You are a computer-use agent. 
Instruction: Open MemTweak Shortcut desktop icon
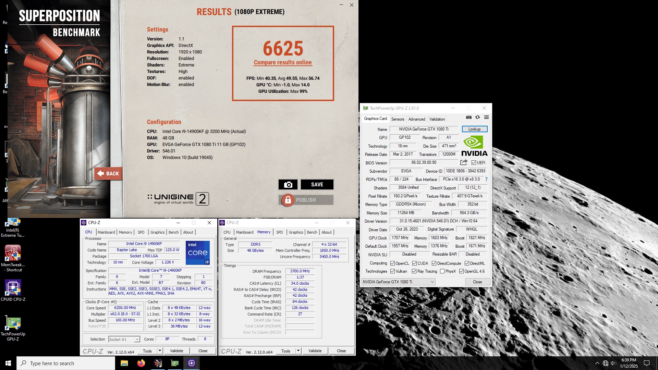pyautogui.click(x=13, y=259)
